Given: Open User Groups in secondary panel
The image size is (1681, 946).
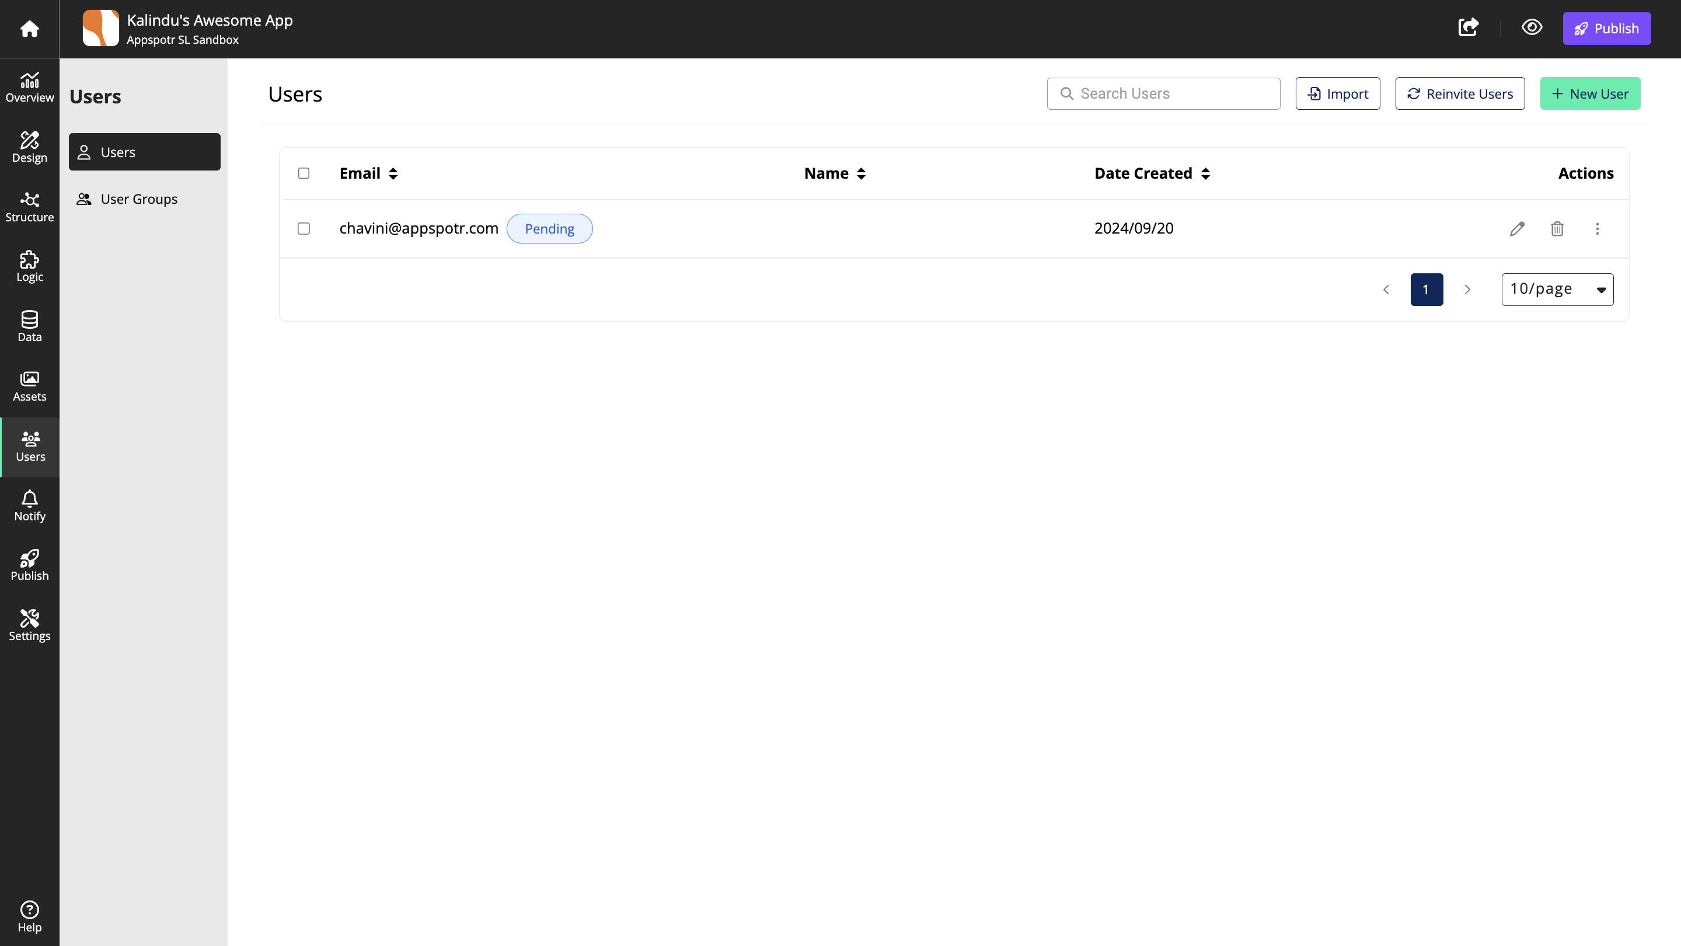Looking at the screenshot, I should click(x=144, y=199).
